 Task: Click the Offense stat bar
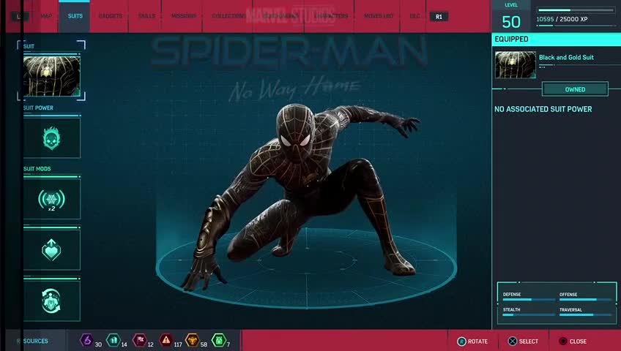click(585, 300)
